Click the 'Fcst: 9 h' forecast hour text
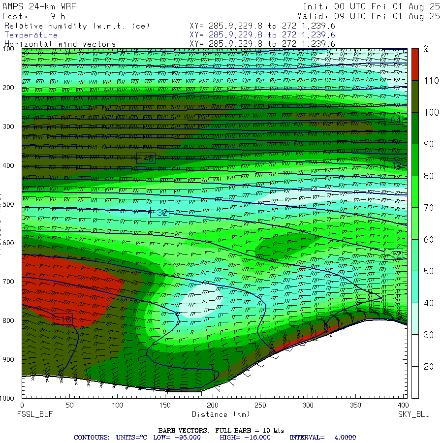Viewport: 443px width, 443px height. coord(34,16)
